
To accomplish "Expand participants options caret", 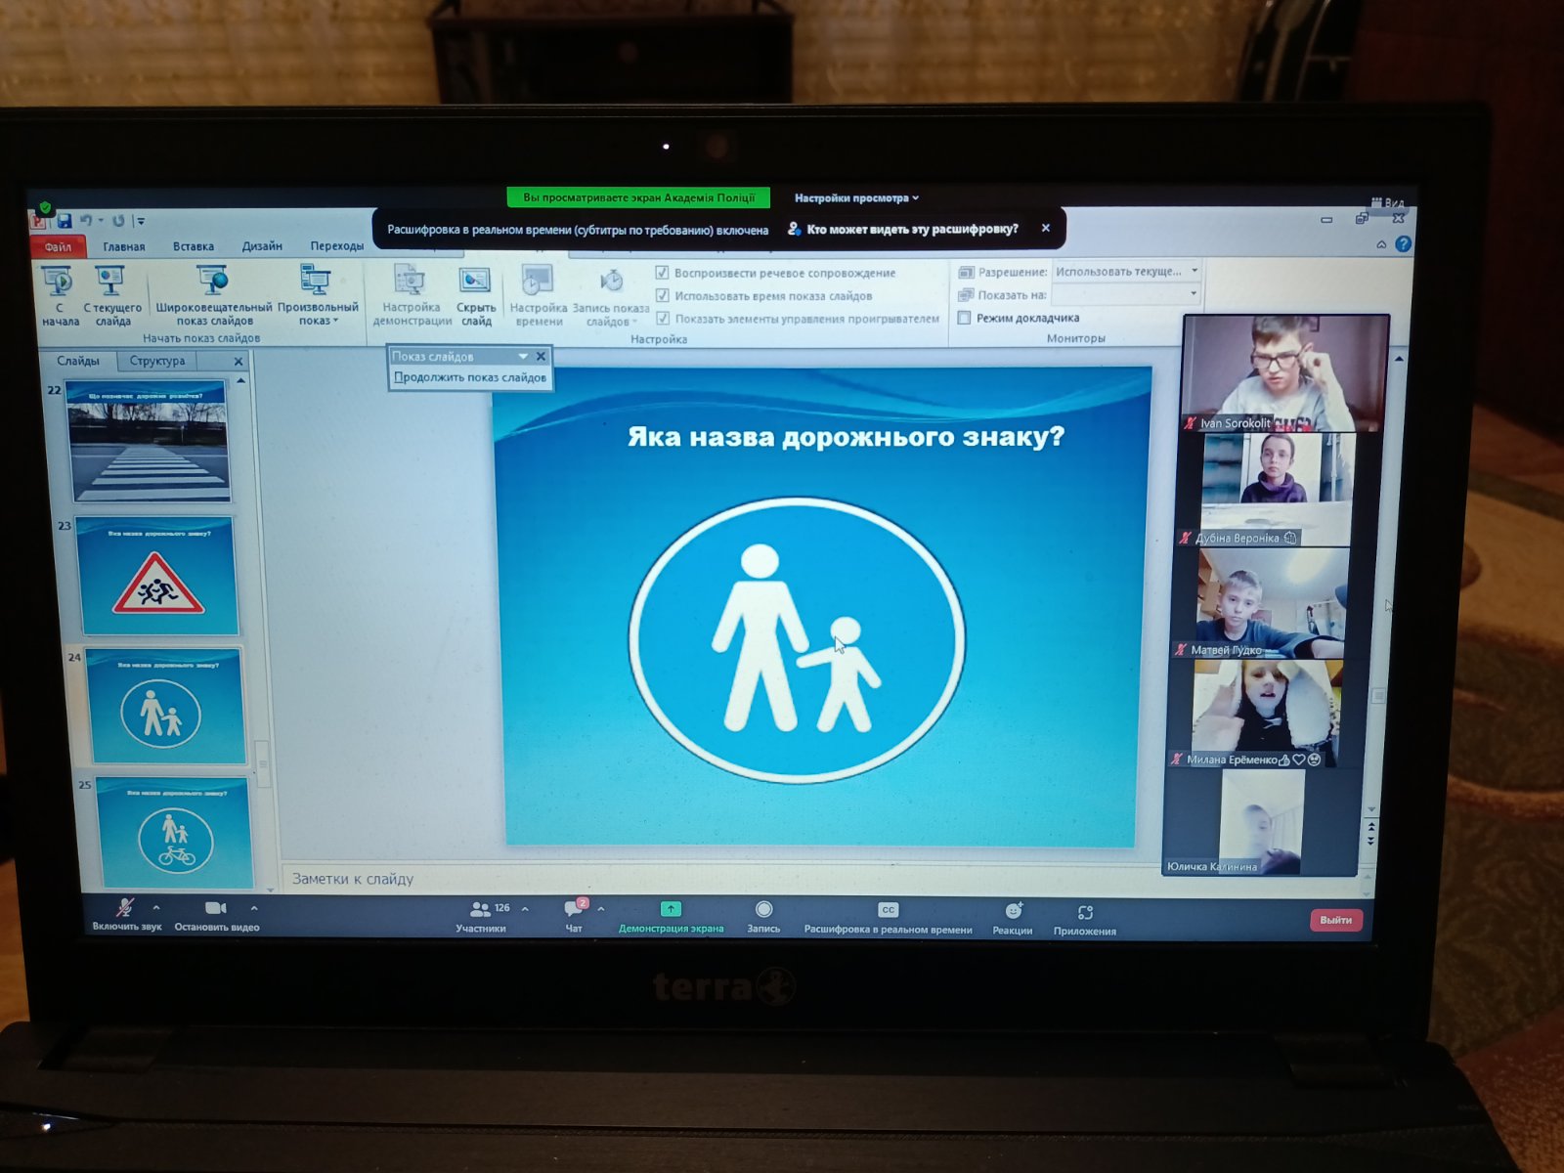I will (x=525, y=909).
